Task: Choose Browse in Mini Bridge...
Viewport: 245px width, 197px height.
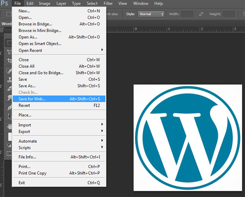Action: click(59, 31)
